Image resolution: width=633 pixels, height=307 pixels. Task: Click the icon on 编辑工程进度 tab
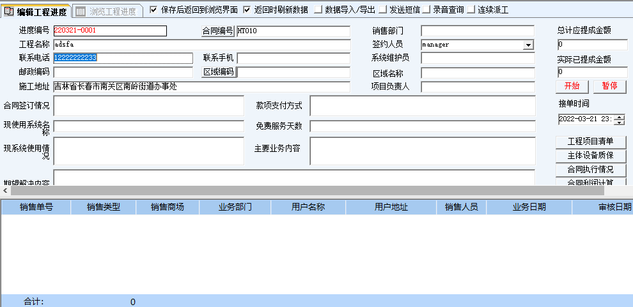10,11
